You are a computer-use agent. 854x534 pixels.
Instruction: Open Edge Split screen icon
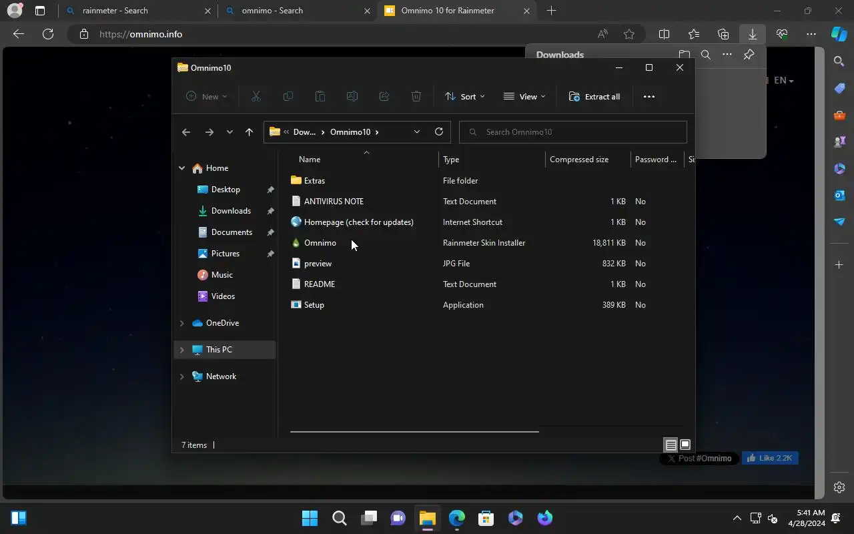665,34
